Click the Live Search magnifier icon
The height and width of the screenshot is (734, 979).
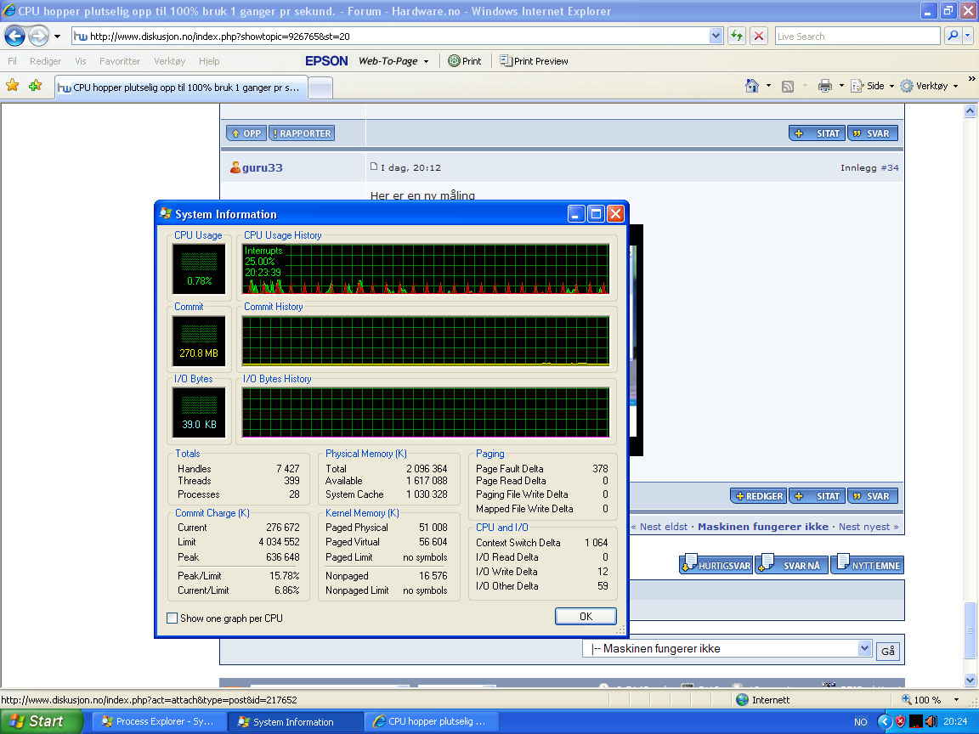pyautogui.click(x=953, y=37)
